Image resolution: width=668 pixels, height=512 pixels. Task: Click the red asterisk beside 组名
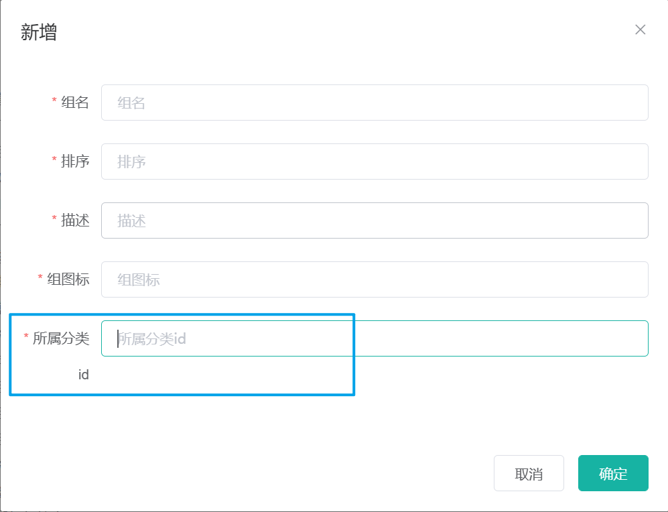pyautogui.click(x=54, y=101)
